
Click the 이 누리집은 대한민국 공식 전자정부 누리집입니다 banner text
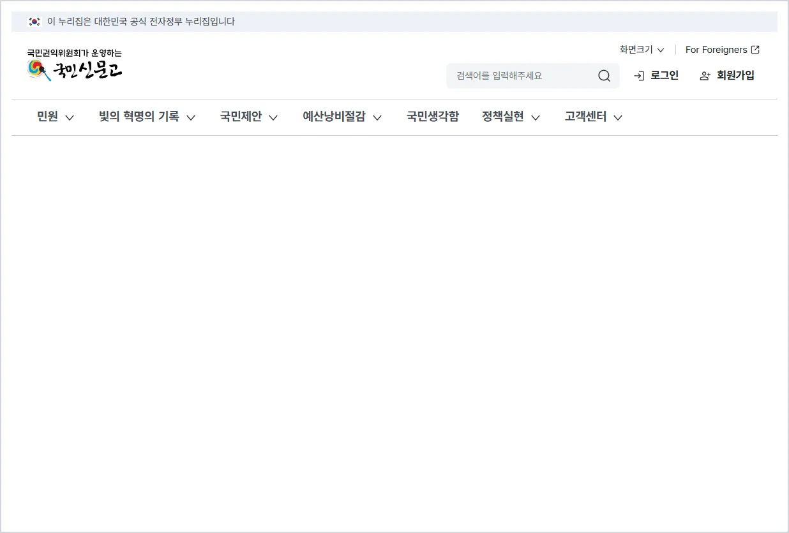[x=141, y=22]
